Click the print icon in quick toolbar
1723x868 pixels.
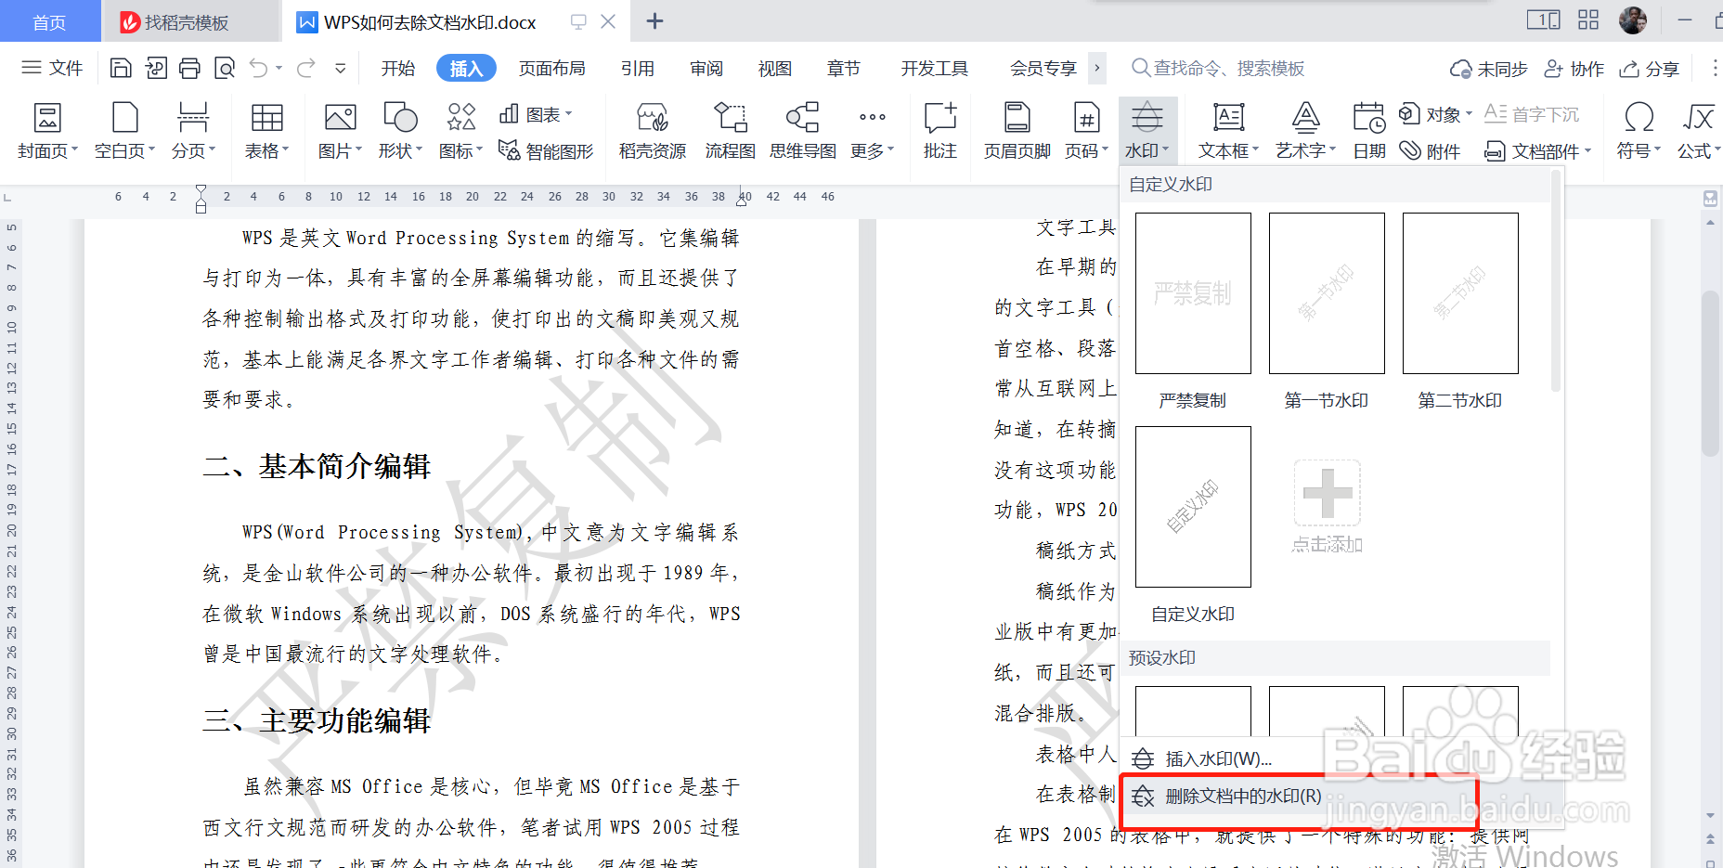[x=189, y=68]
